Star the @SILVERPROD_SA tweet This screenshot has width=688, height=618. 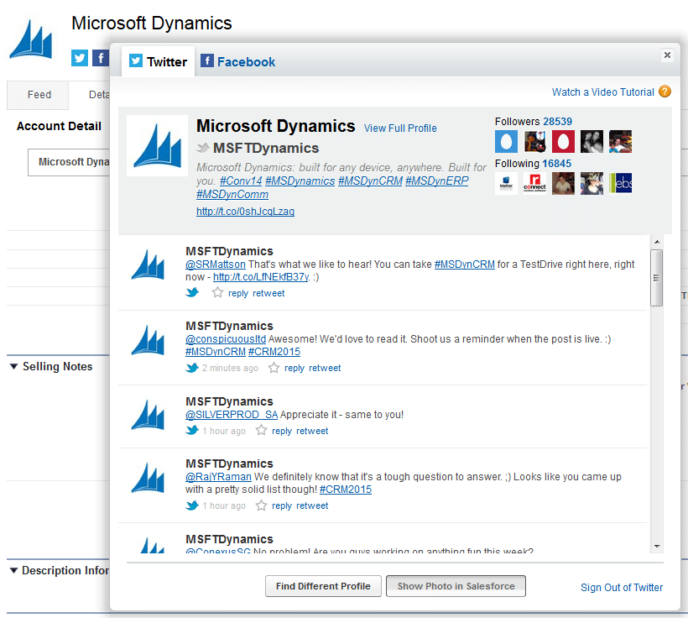(260, 431)
